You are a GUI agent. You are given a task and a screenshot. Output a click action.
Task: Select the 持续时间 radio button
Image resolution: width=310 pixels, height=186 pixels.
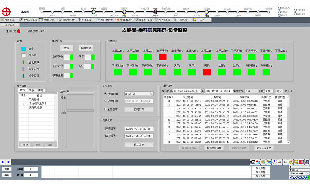(106, 94)
